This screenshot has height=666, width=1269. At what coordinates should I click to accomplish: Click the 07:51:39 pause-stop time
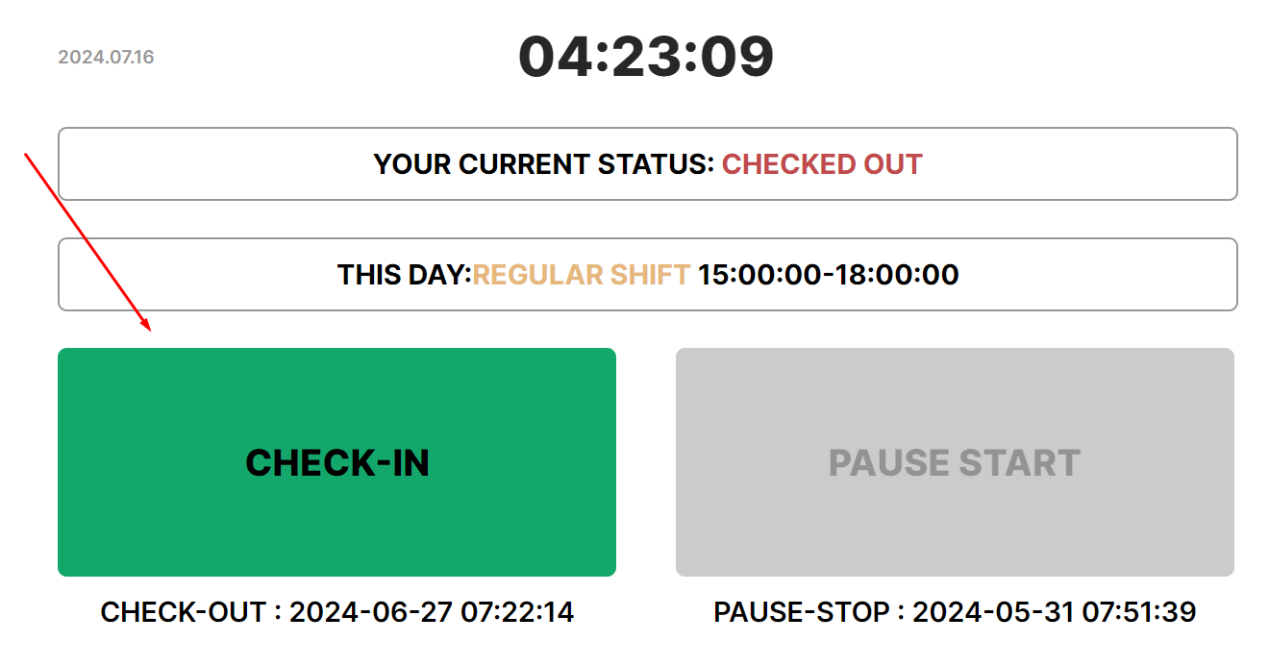pos(1139,612)
